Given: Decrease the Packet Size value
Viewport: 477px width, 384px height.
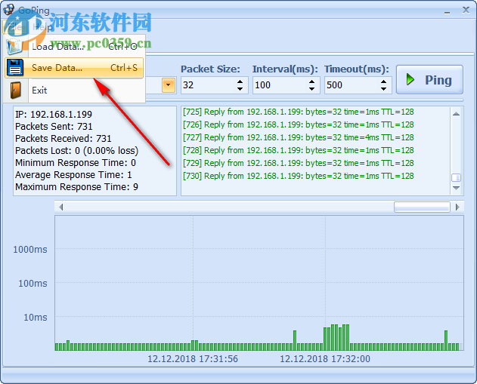Looking at the screenshot, I should pos(240,88).
